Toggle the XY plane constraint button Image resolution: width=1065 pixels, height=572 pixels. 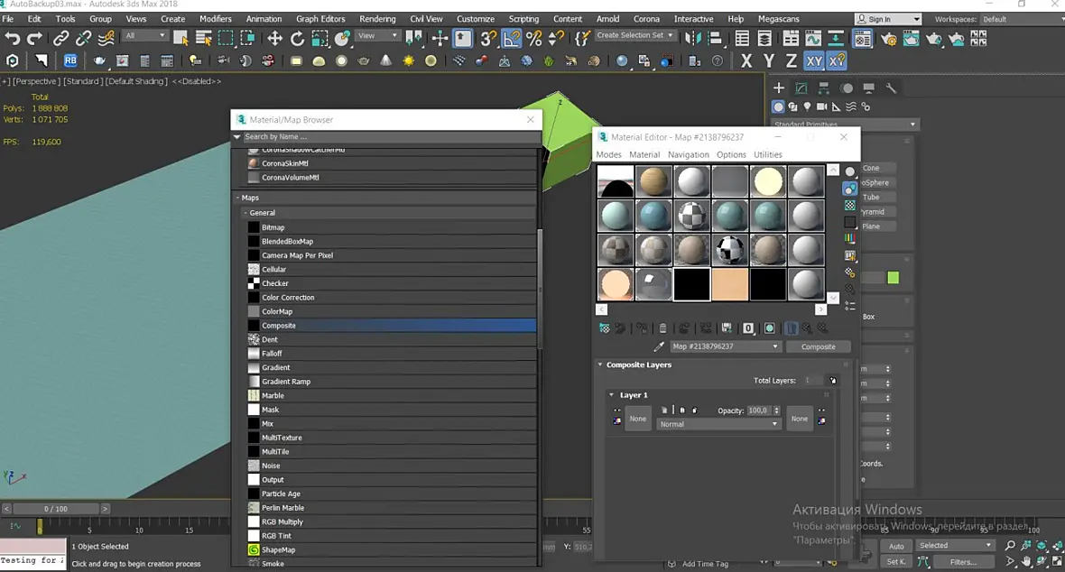[814, 61]
